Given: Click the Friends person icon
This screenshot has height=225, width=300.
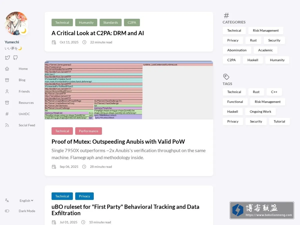Looking at the screenshot, I should click(x=7, y=91).
